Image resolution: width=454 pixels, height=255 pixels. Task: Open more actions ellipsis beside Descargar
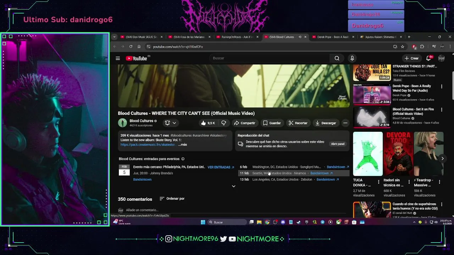coord(345,123)
